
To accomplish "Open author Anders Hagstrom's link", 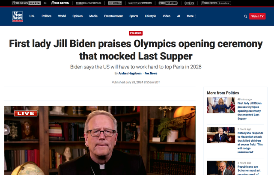I will (130, 73).
